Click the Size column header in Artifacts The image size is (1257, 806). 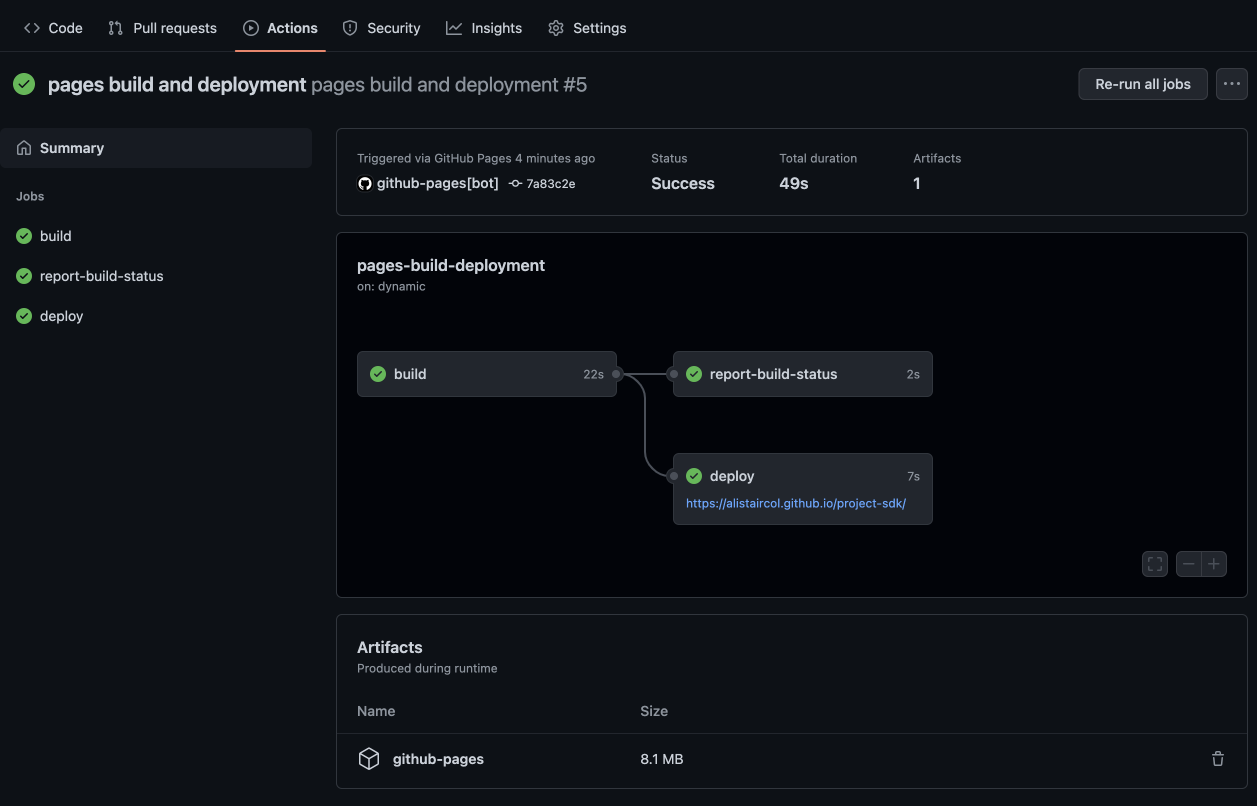[653, 710]
